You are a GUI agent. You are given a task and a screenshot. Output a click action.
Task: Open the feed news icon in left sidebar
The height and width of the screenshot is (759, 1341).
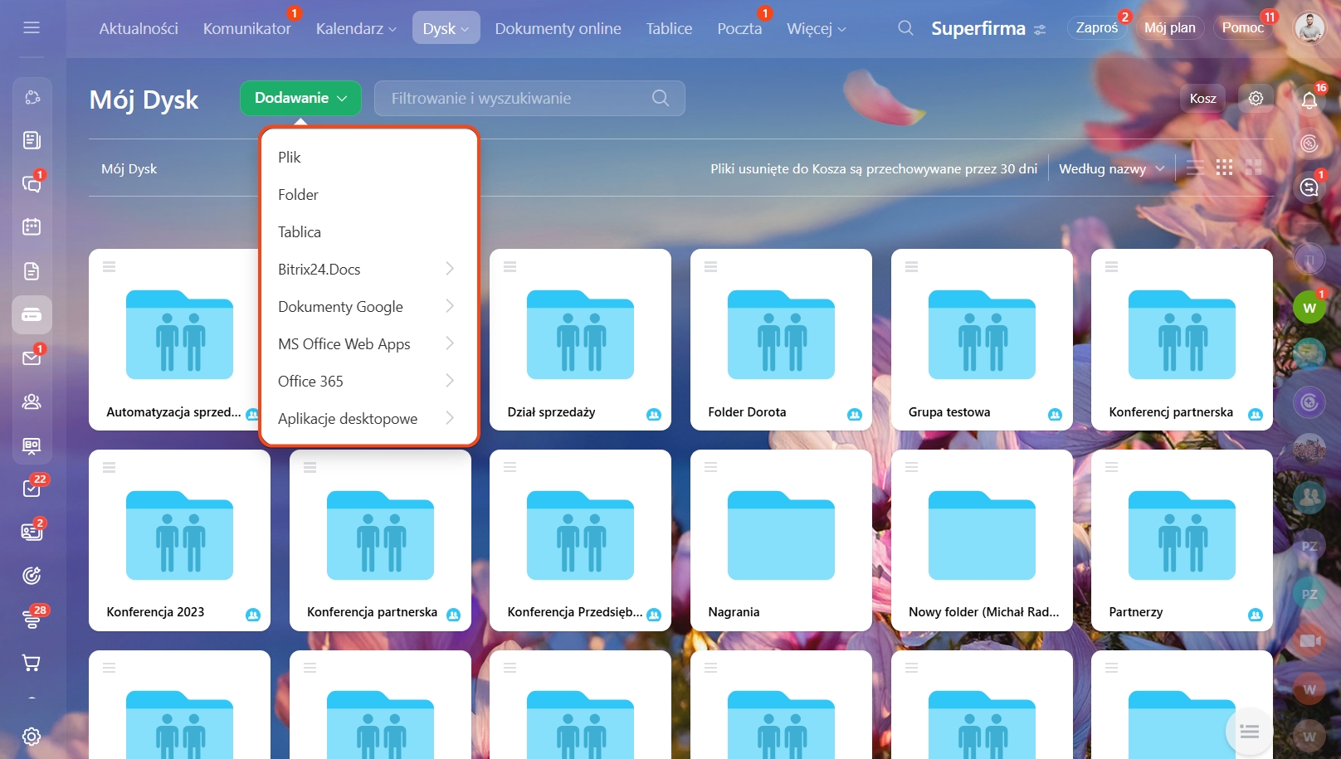tap(32, 140)
